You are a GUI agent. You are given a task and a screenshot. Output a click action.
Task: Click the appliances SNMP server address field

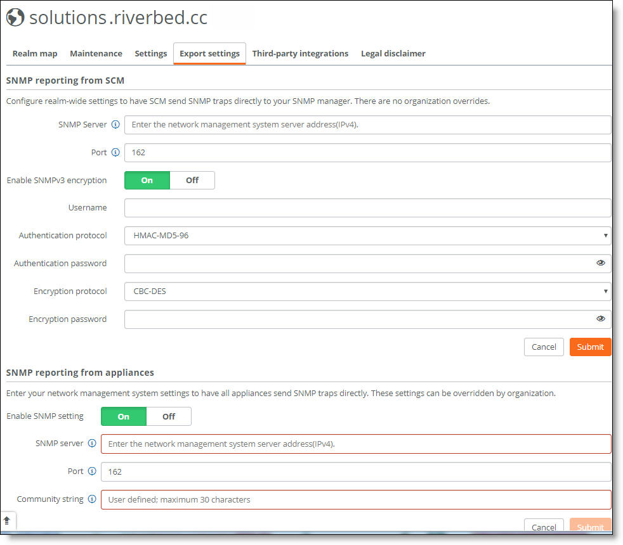(356, 444)
